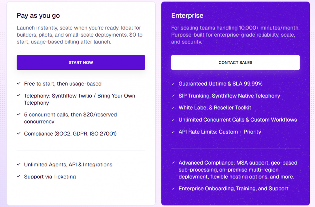This screenshot has width=315, height=207.
Task: Click the checkmark beside "Free to start, then usage-based"
Action: 19,84
